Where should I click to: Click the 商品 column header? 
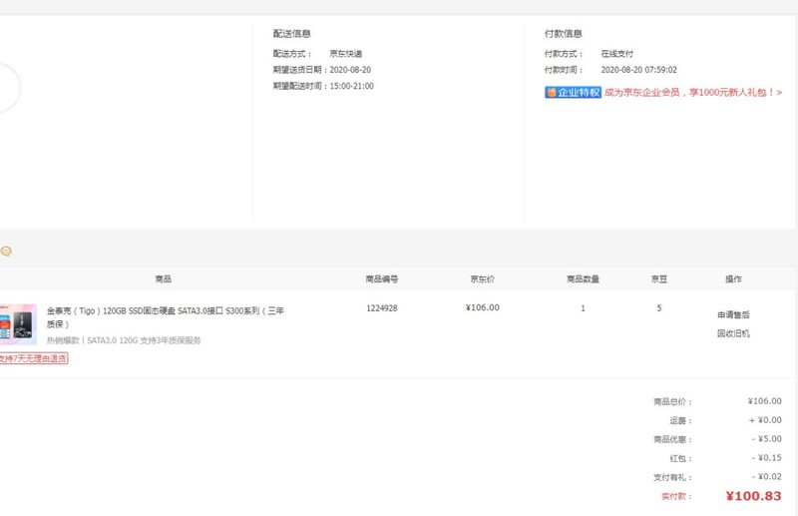[x=164, y=278]
